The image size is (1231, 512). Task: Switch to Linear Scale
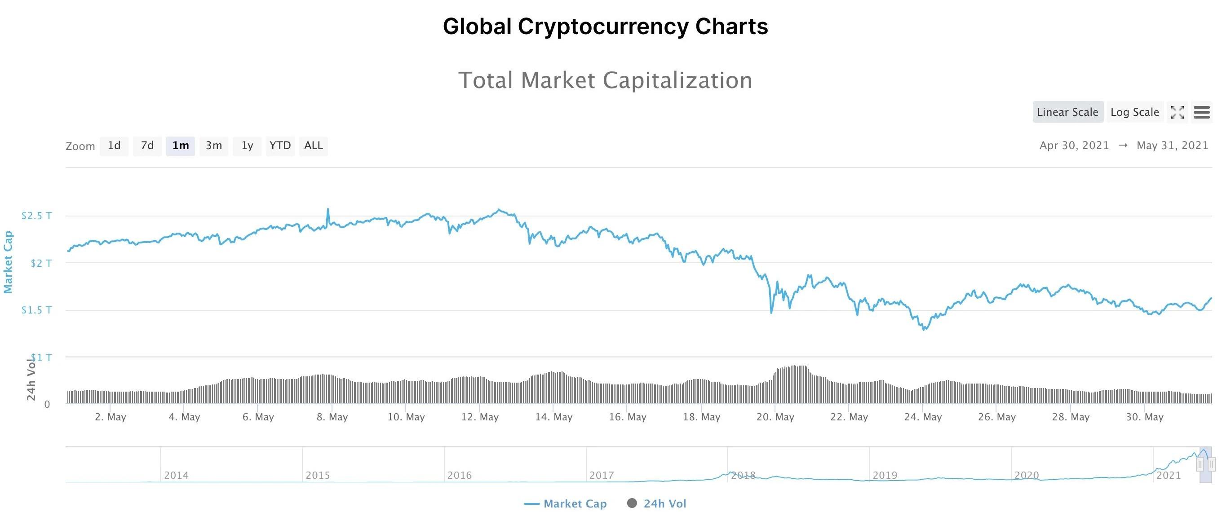(x=1067, y=112)
